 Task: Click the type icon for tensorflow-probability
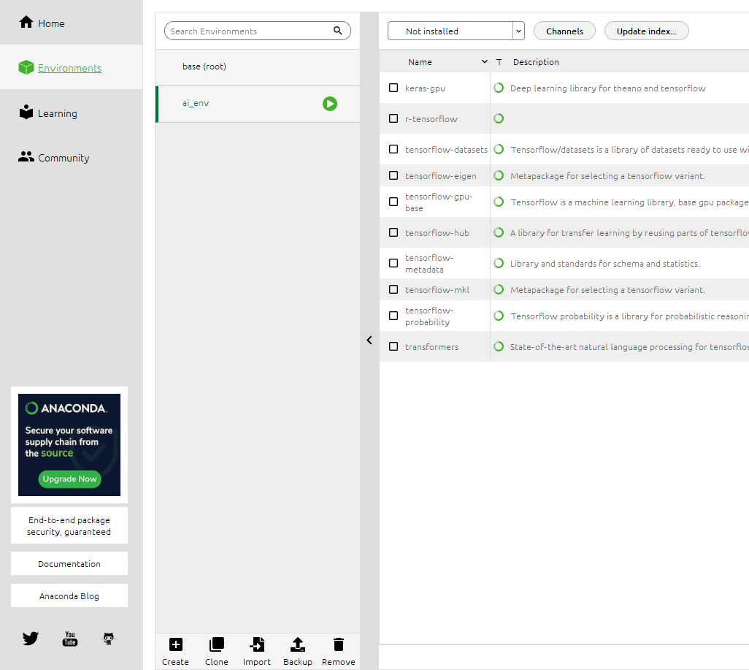tap(498, 316)
